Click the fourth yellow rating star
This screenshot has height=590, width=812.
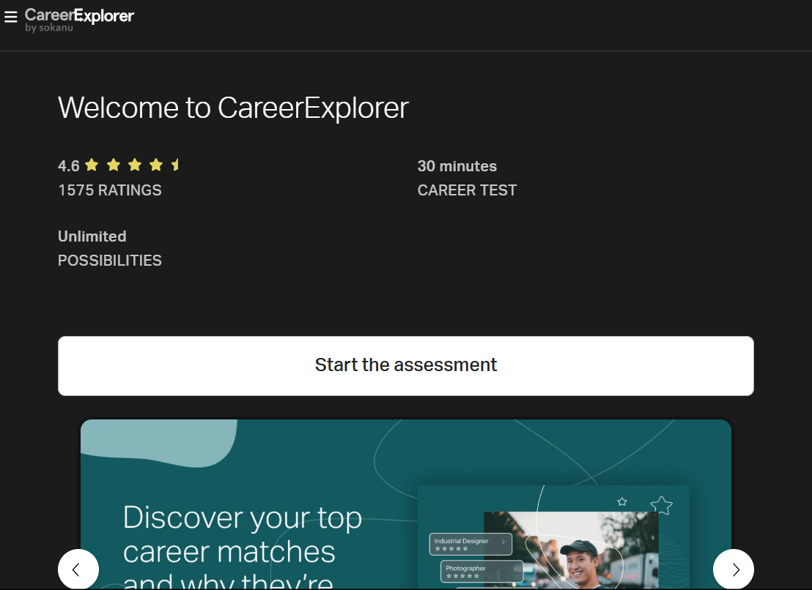155,165
